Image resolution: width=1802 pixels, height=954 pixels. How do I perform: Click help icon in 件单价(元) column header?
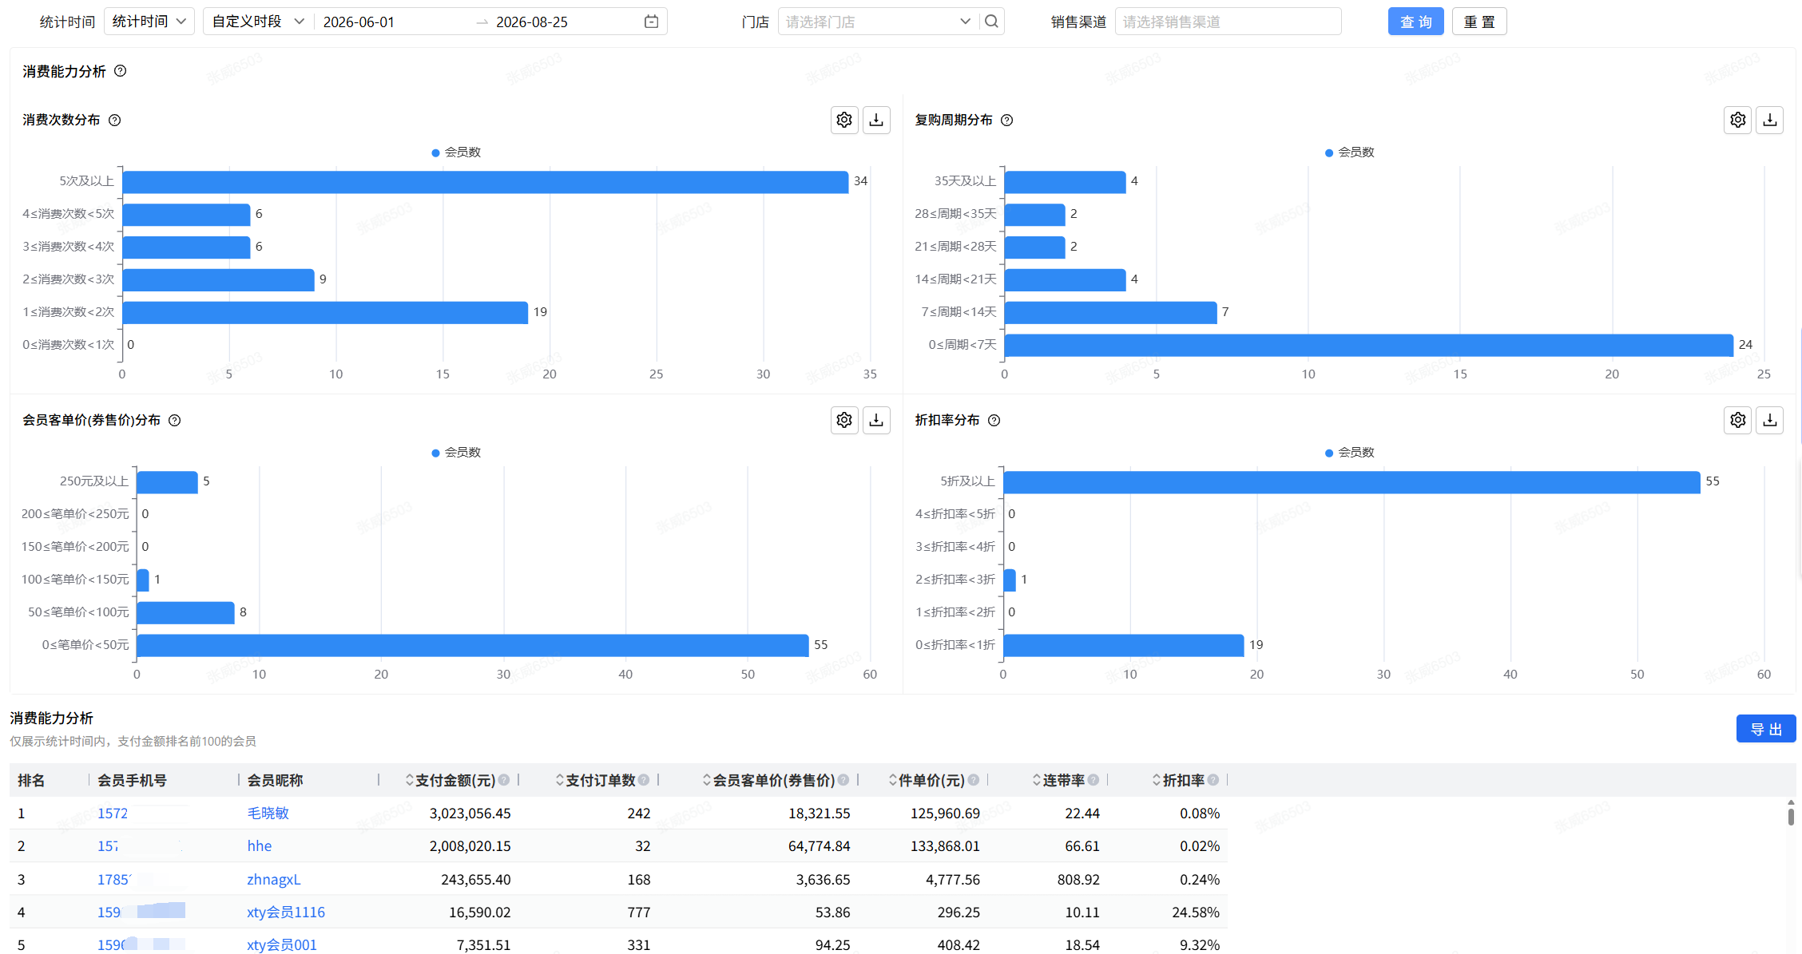(x=974, y=780)
